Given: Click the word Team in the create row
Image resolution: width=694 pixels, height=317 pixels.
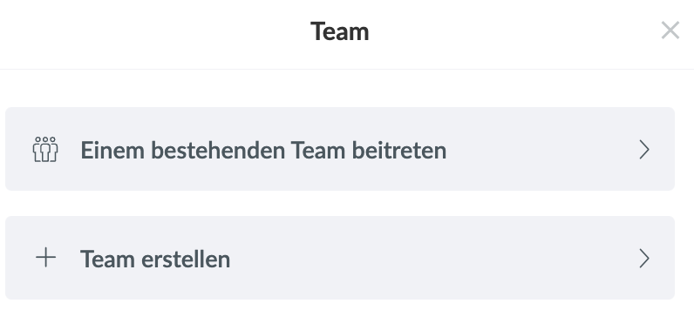Looking at the screenshot, I should pos(107,259).
